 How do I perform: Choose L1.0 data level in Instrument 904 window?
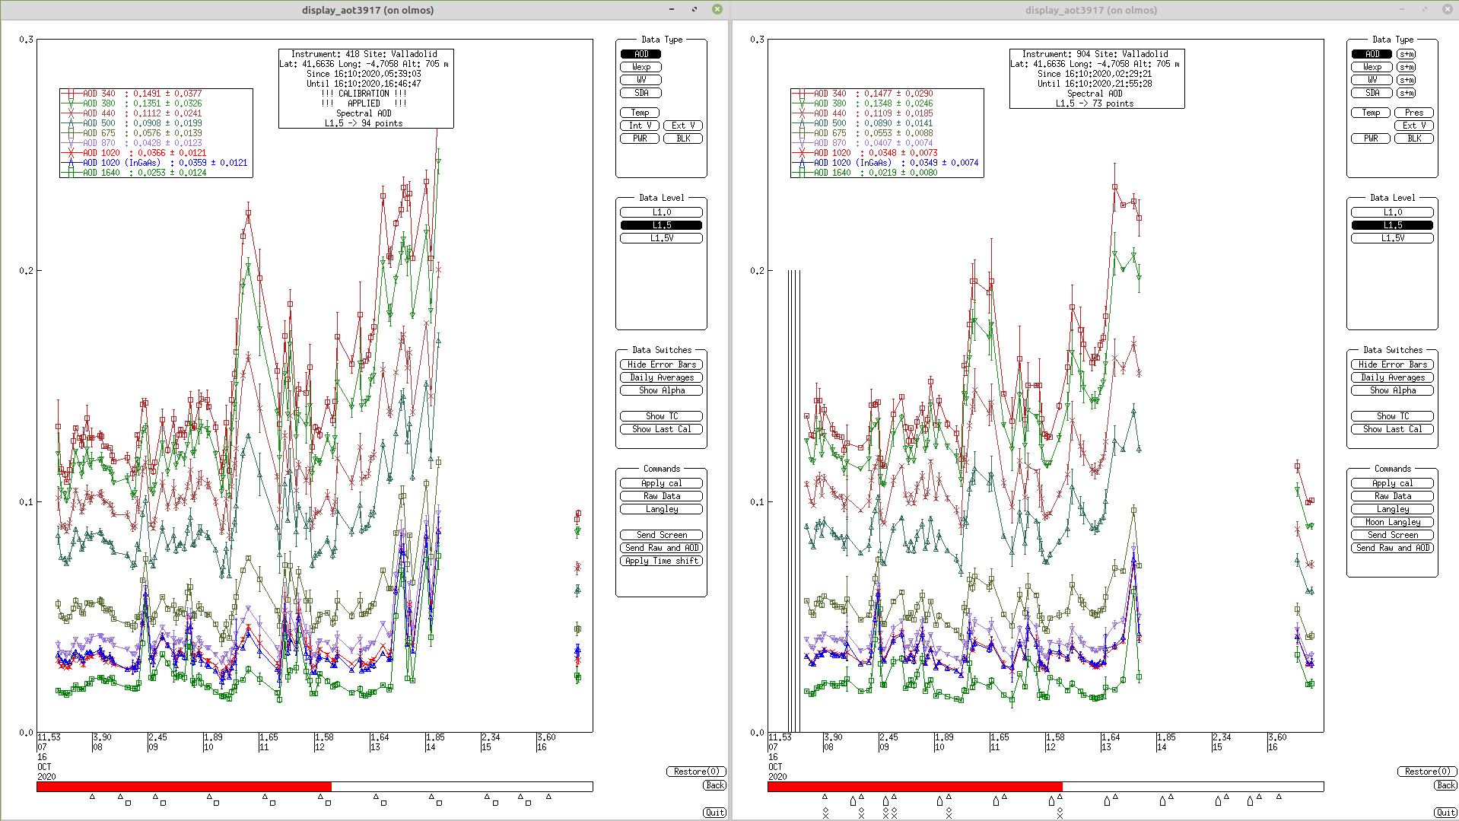pyautogui.click(x=1392, y=212)
